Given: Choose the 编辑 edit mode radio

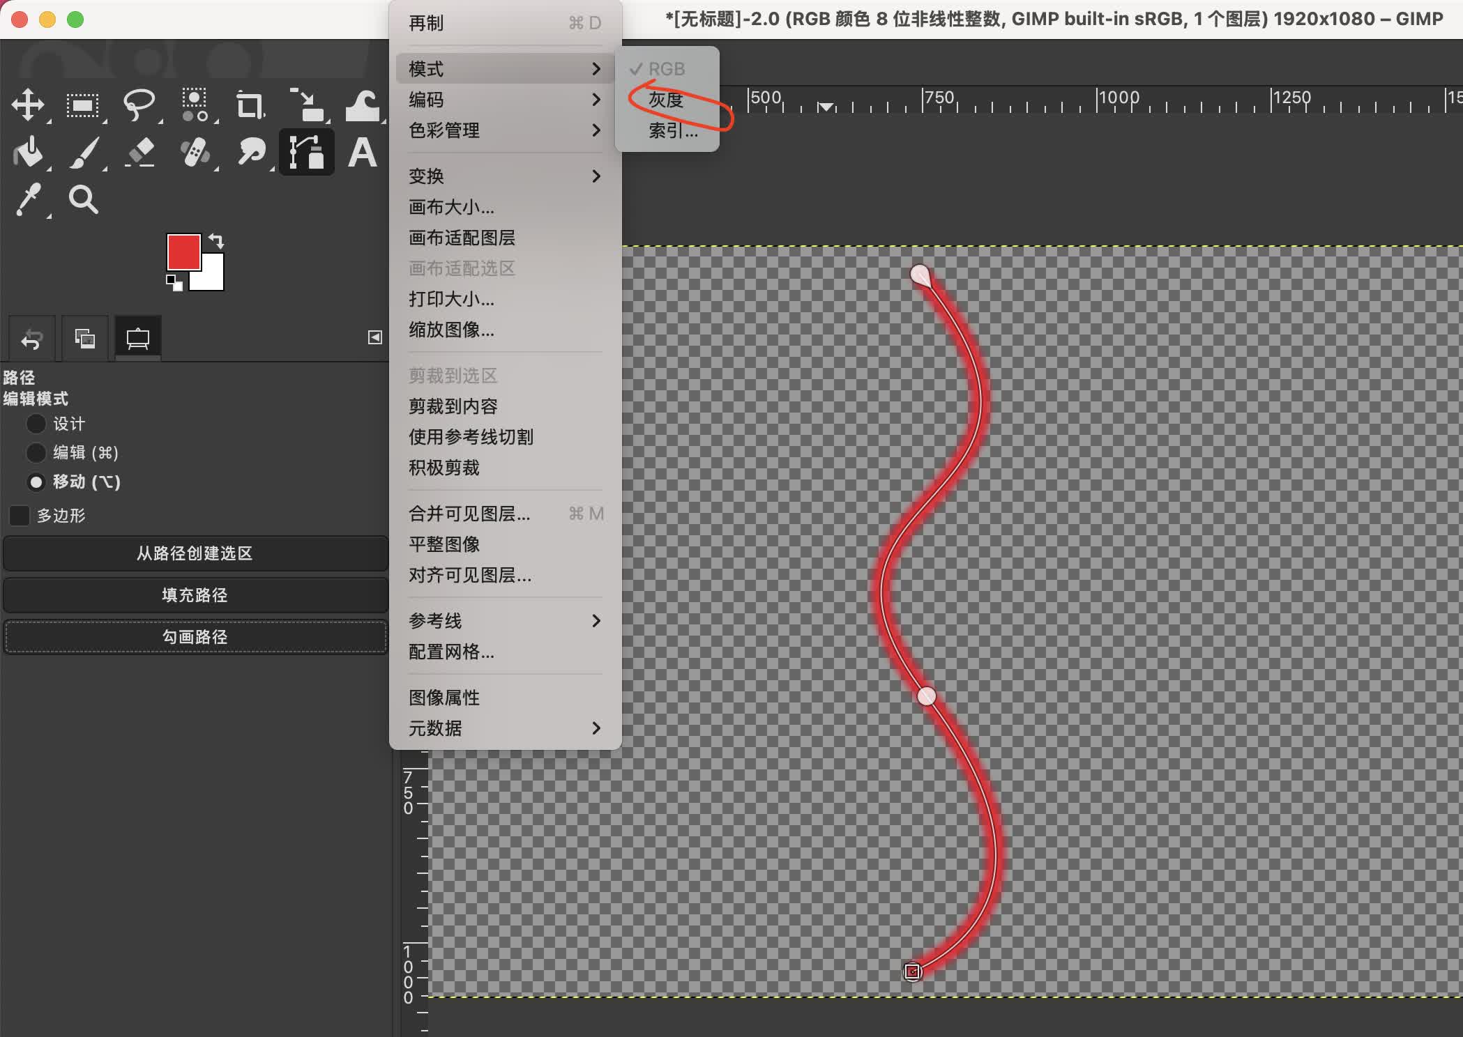Looking at the screenshot, I should pos(36,453).
